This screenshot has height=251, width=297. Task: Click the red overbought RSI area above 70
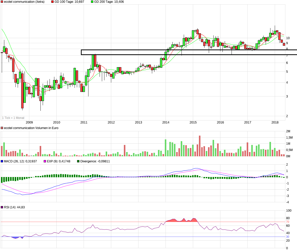point(181,220)
